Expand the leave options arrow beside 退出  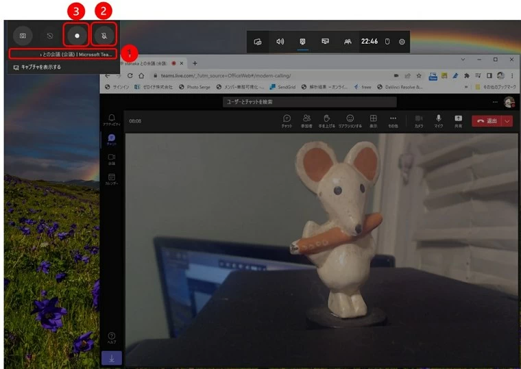pos(507,121)
